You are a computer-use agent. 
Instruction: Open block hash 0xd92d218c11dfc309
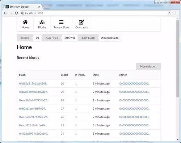pos(33,83)
